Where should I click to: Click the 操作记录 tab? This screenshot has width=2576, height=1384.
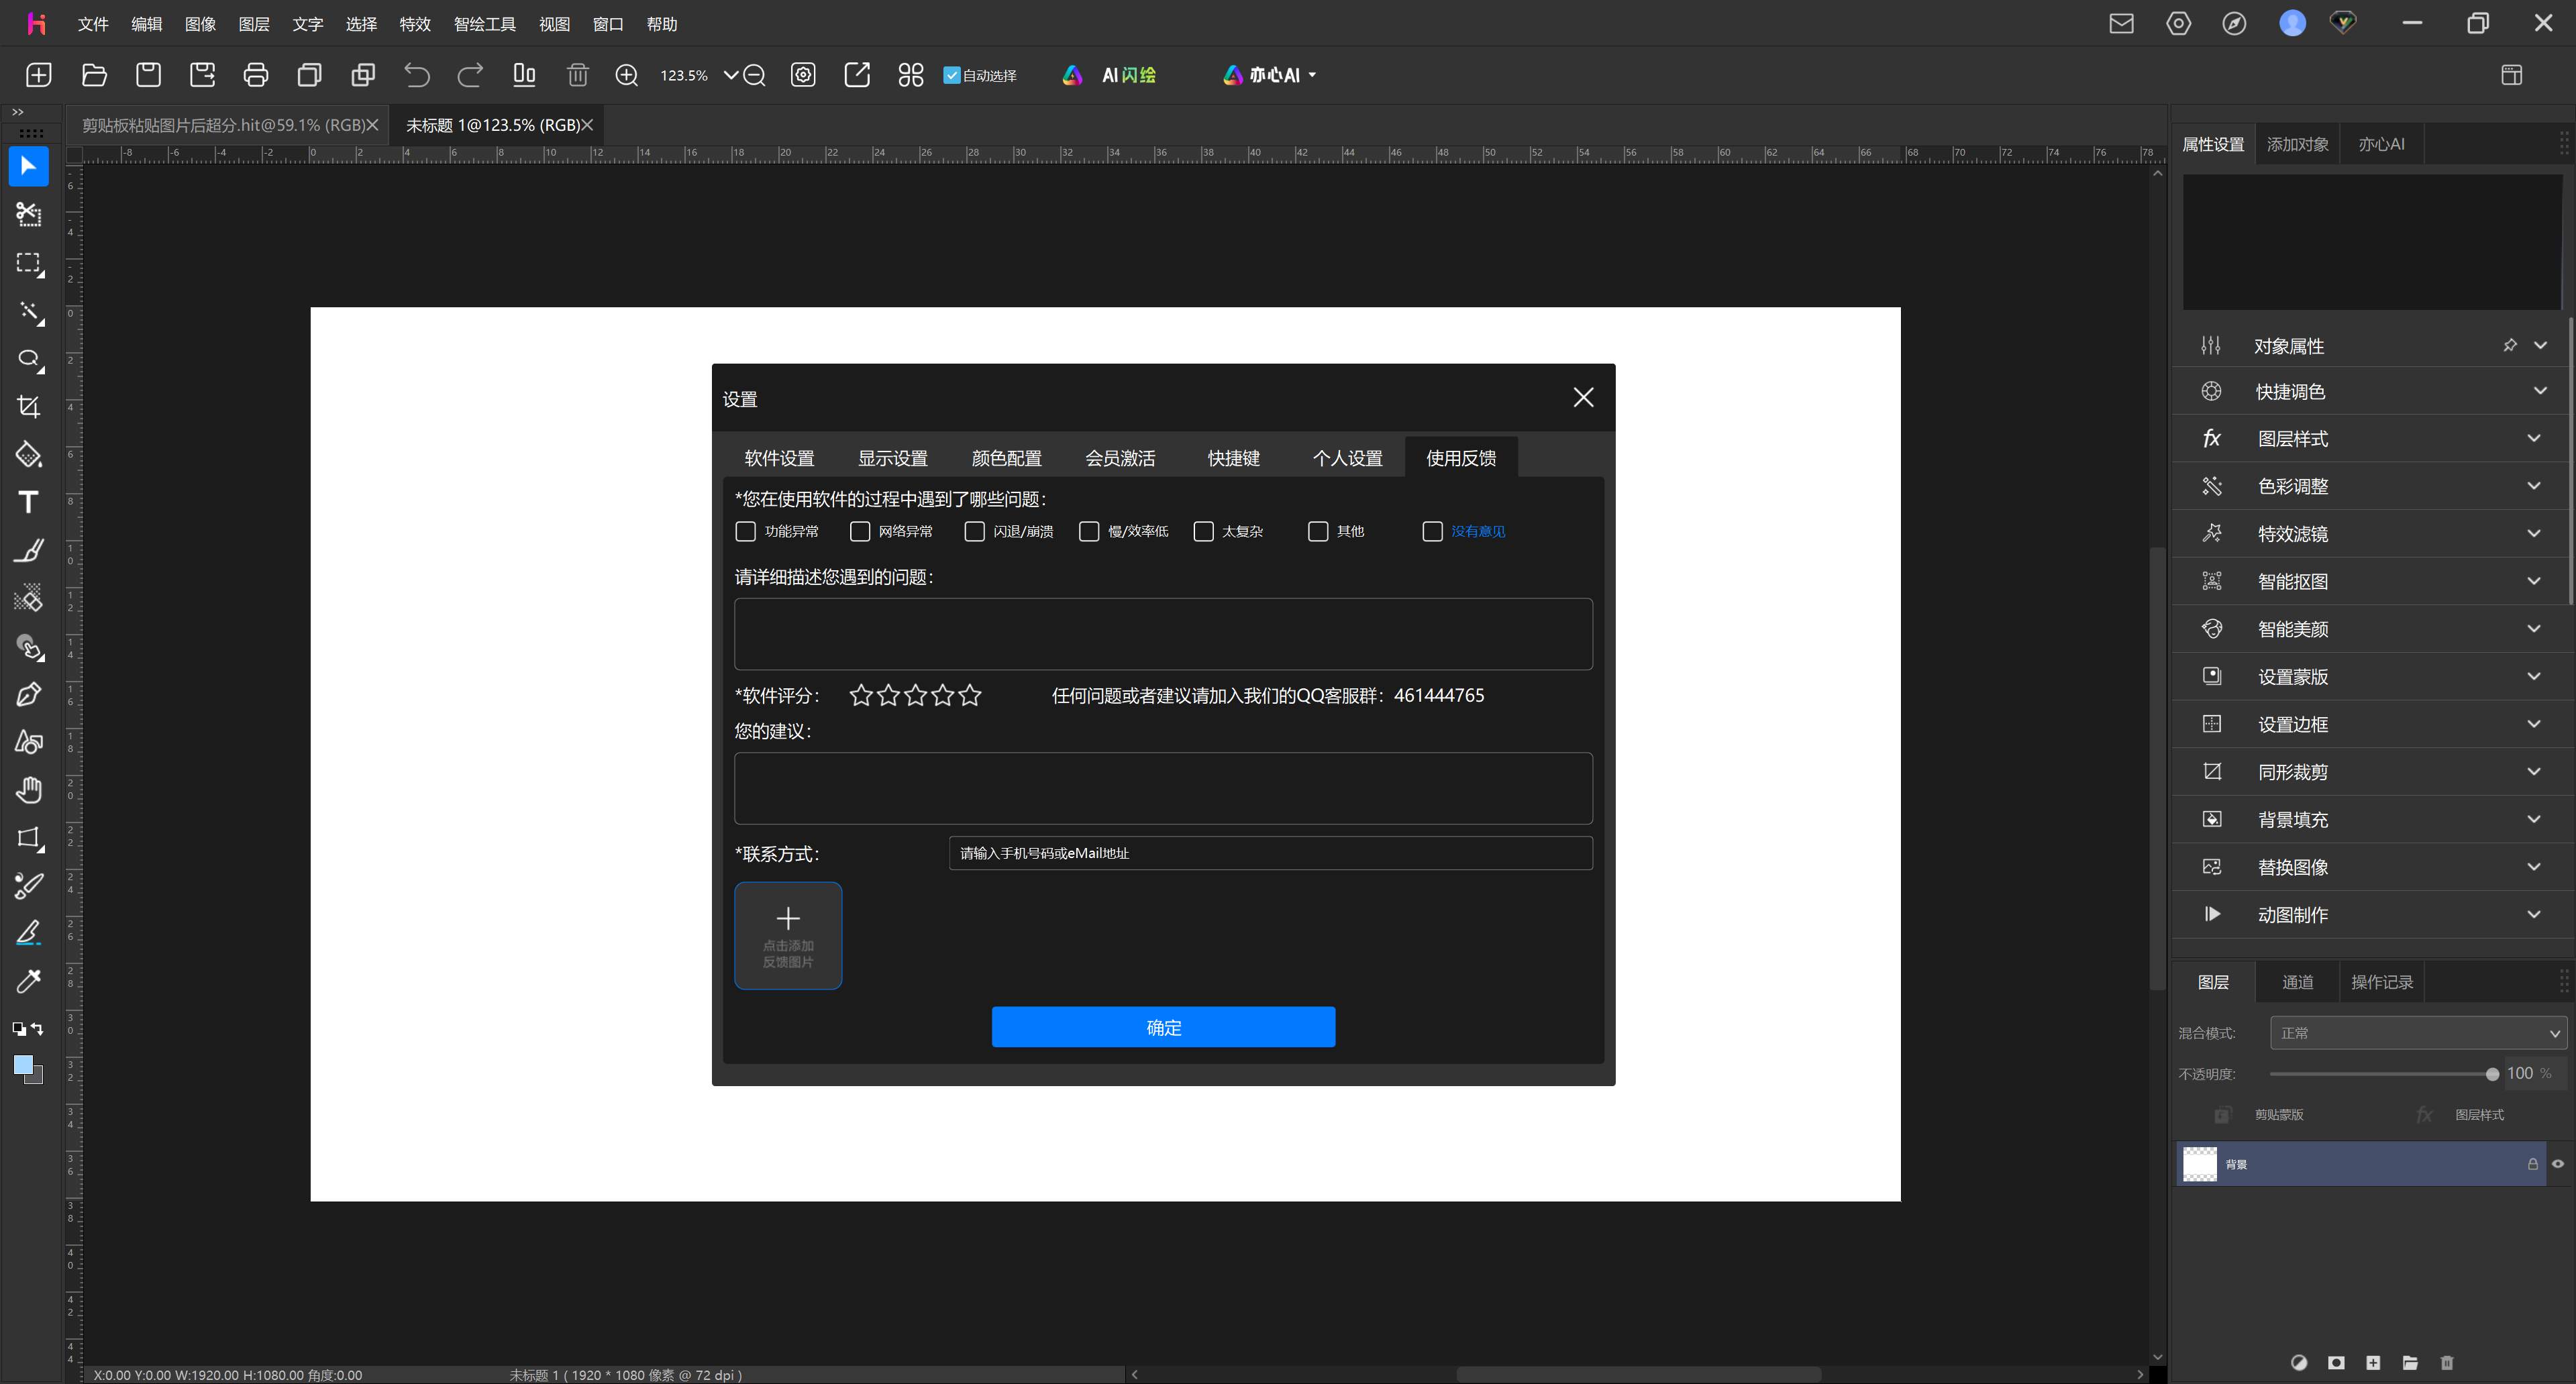pyautogui.click(x=2382, y=982)
